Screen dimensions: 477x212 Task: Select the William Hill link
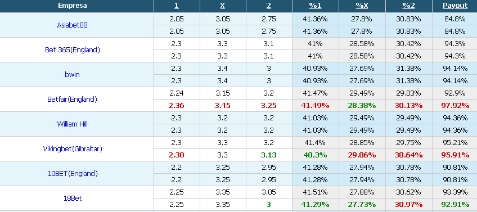click(x=73, y=124)
